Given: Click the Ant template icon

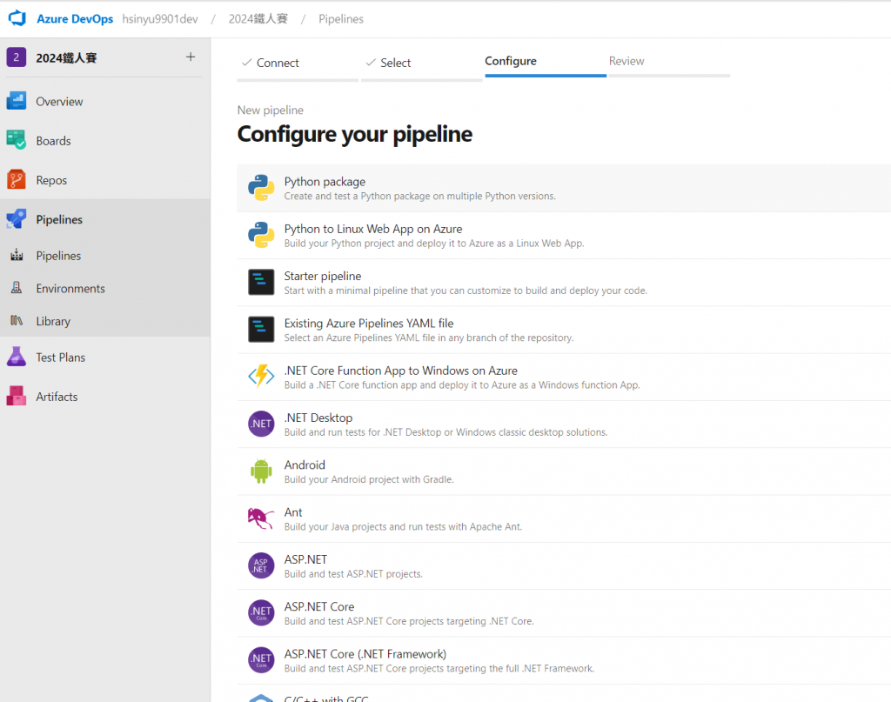Looking at the screenshot, I should [261, 518].
